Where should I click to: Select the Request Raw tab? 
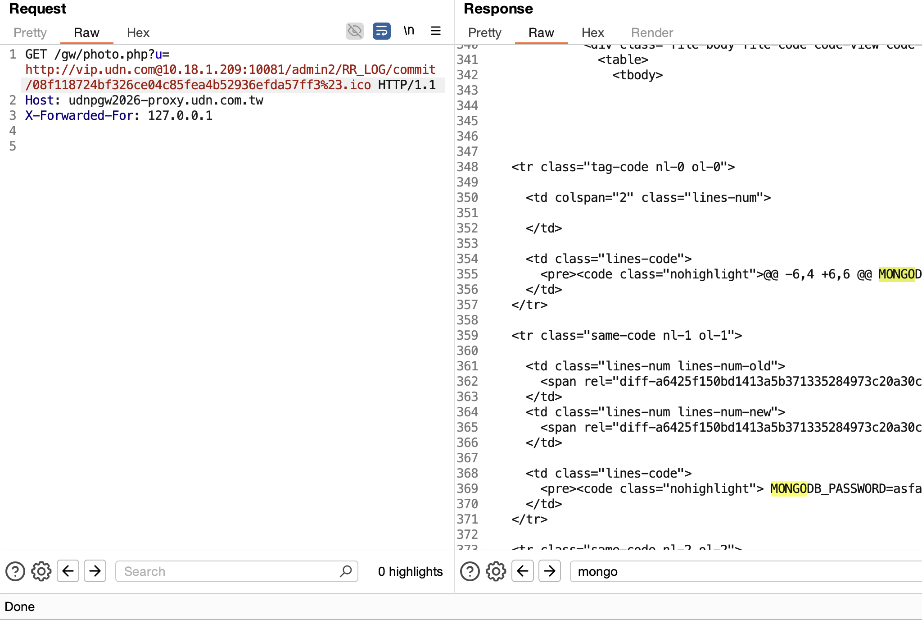[86, 32]
